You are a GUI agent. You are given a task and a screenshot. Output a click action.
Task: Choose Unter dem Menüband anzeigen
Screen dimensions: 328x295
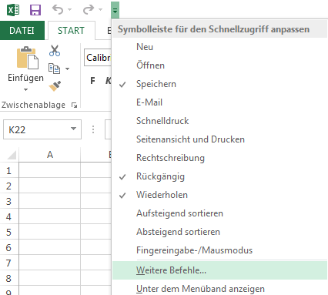pos(220,288)
